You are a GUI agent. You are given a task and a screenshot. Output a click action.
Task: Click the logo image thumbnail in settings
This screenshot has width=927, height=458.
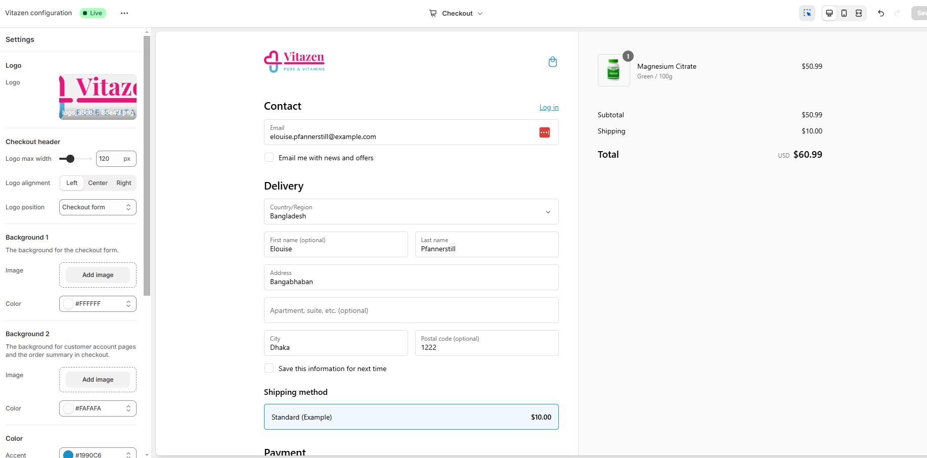click(98, 97)
